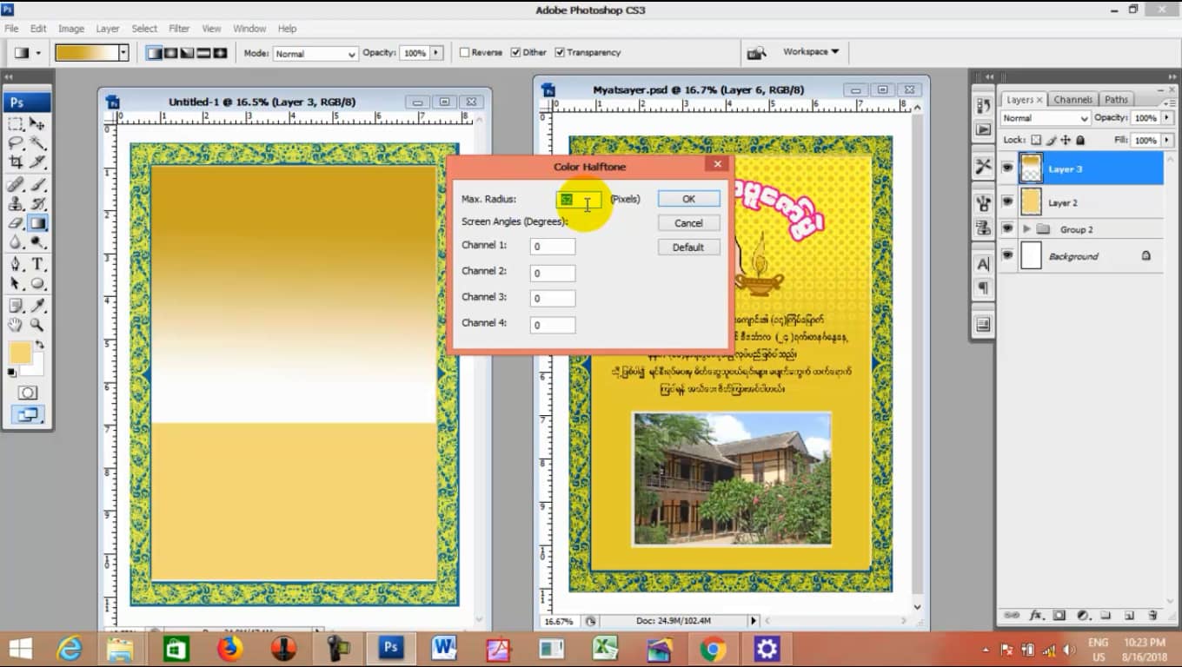Switch to the Channels tab
The height and width of the screenshot is (667, 1182).
(1072, 99)
